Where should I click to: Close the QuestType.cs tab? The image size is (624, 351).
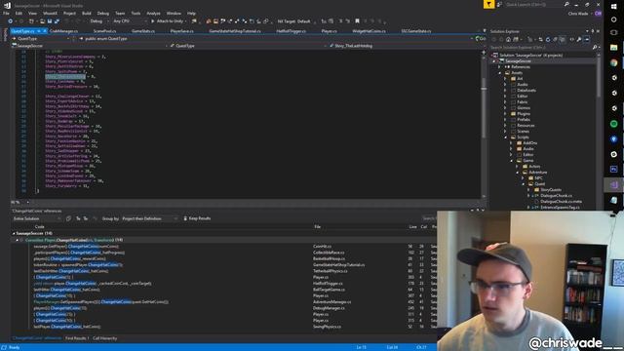pyautogui.click(x=45, y=31)
